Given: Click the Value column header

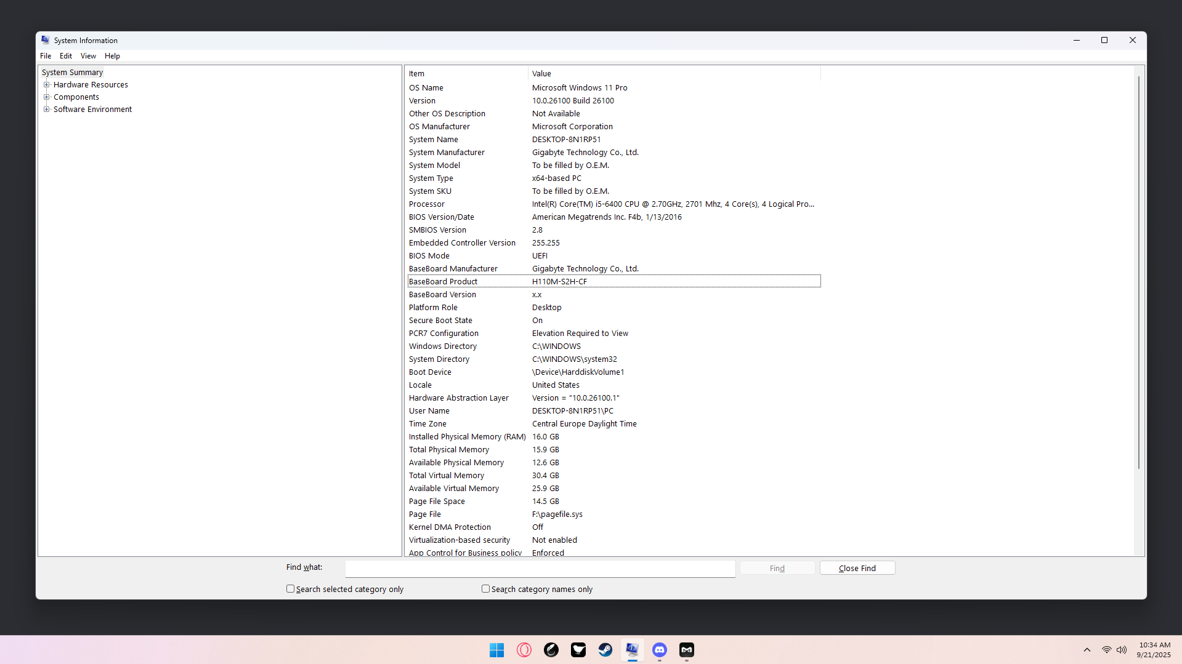Looking at the screenshot, I should [674, 74].
